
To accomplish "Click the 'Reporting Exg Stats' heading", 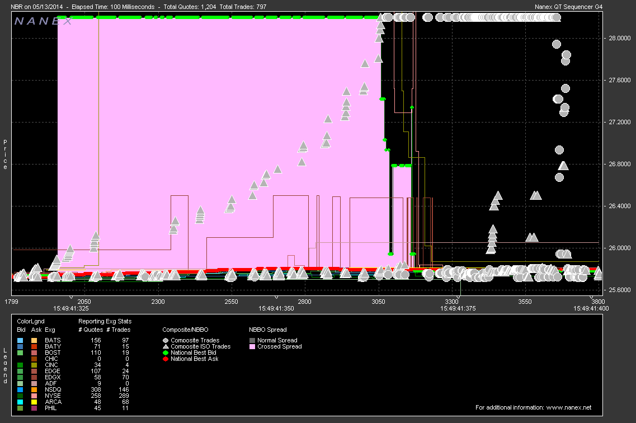I will [105, 321].
